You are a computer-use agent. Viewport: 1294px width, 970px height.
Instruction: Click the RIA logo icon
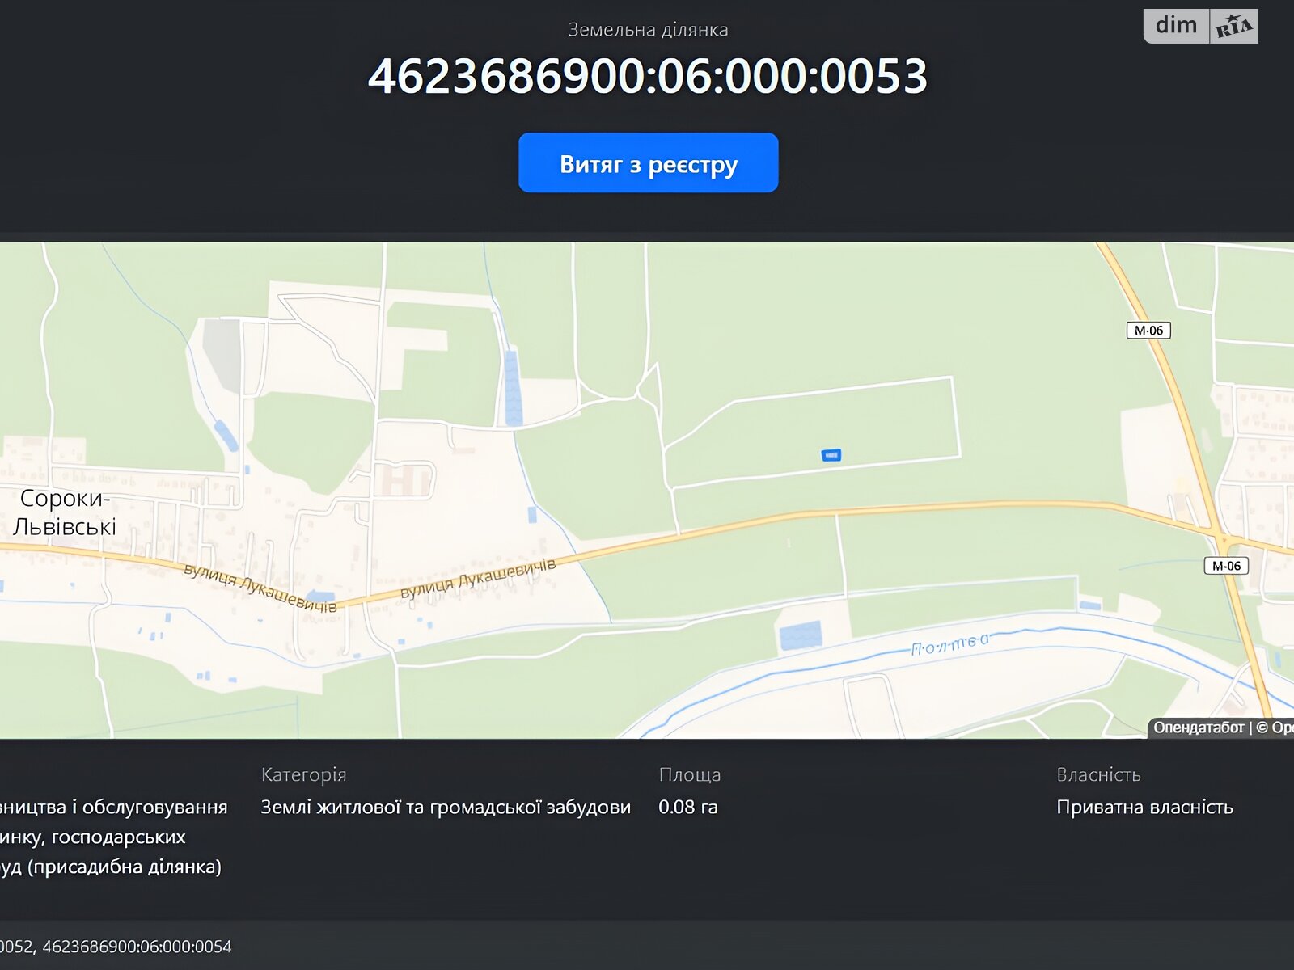click(x=1234, y=27)
